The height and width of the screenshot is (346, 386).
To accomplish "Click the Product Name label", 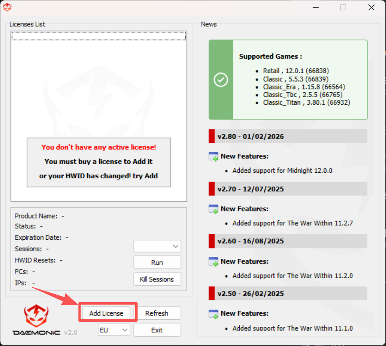I will (36, 216).
